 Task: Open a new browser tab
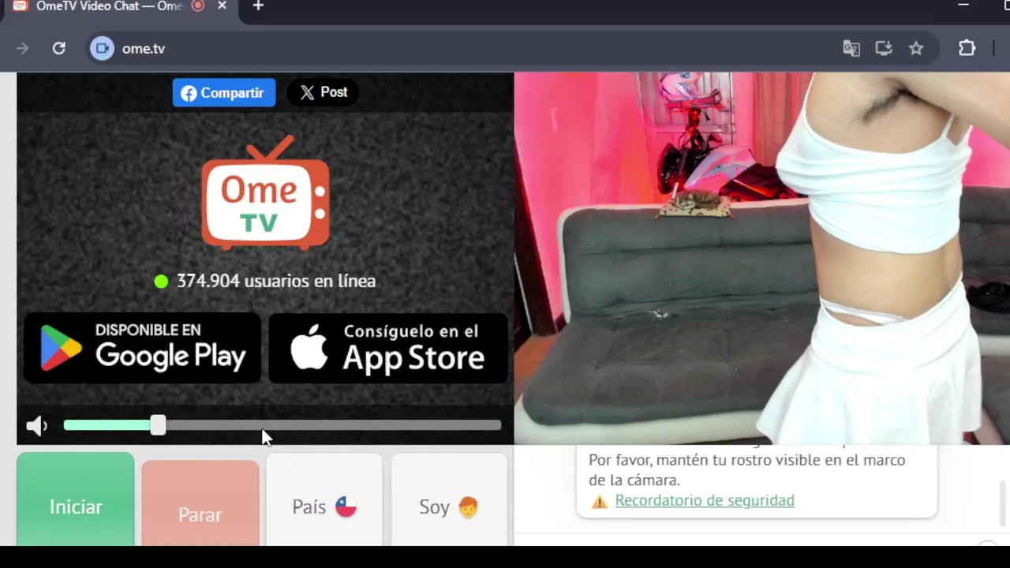coord(258,6)
